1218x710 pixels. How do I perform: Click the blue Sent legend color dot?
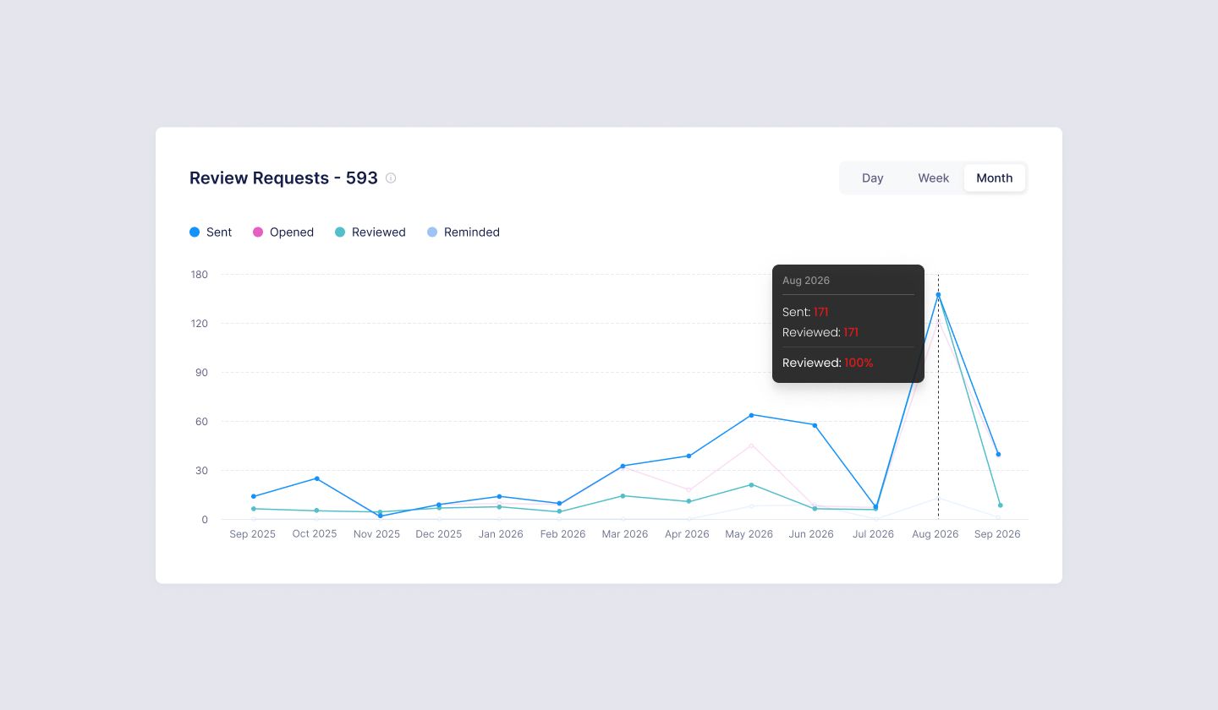tap(195, 232)
